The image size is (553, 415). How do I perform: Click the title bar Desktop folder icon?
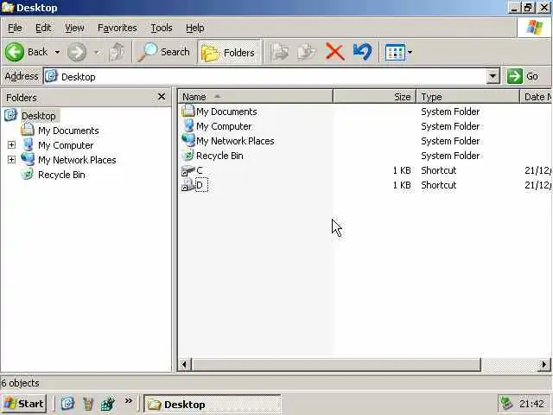click(8, 8)
